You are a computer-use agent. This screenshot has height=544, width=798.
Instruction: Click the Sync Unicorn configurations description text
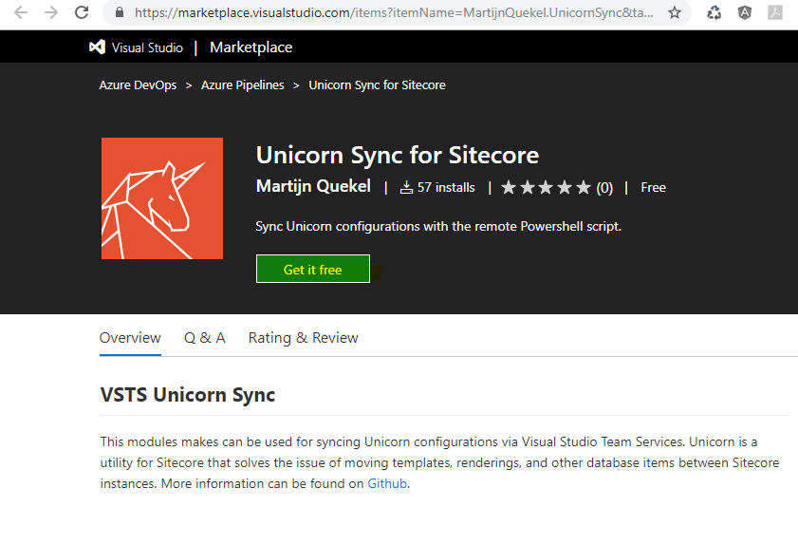438,226
